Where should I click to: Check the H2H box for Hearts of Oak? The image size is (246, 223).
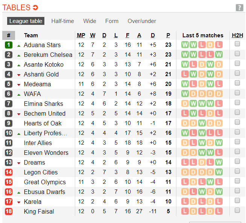(237, 122)
